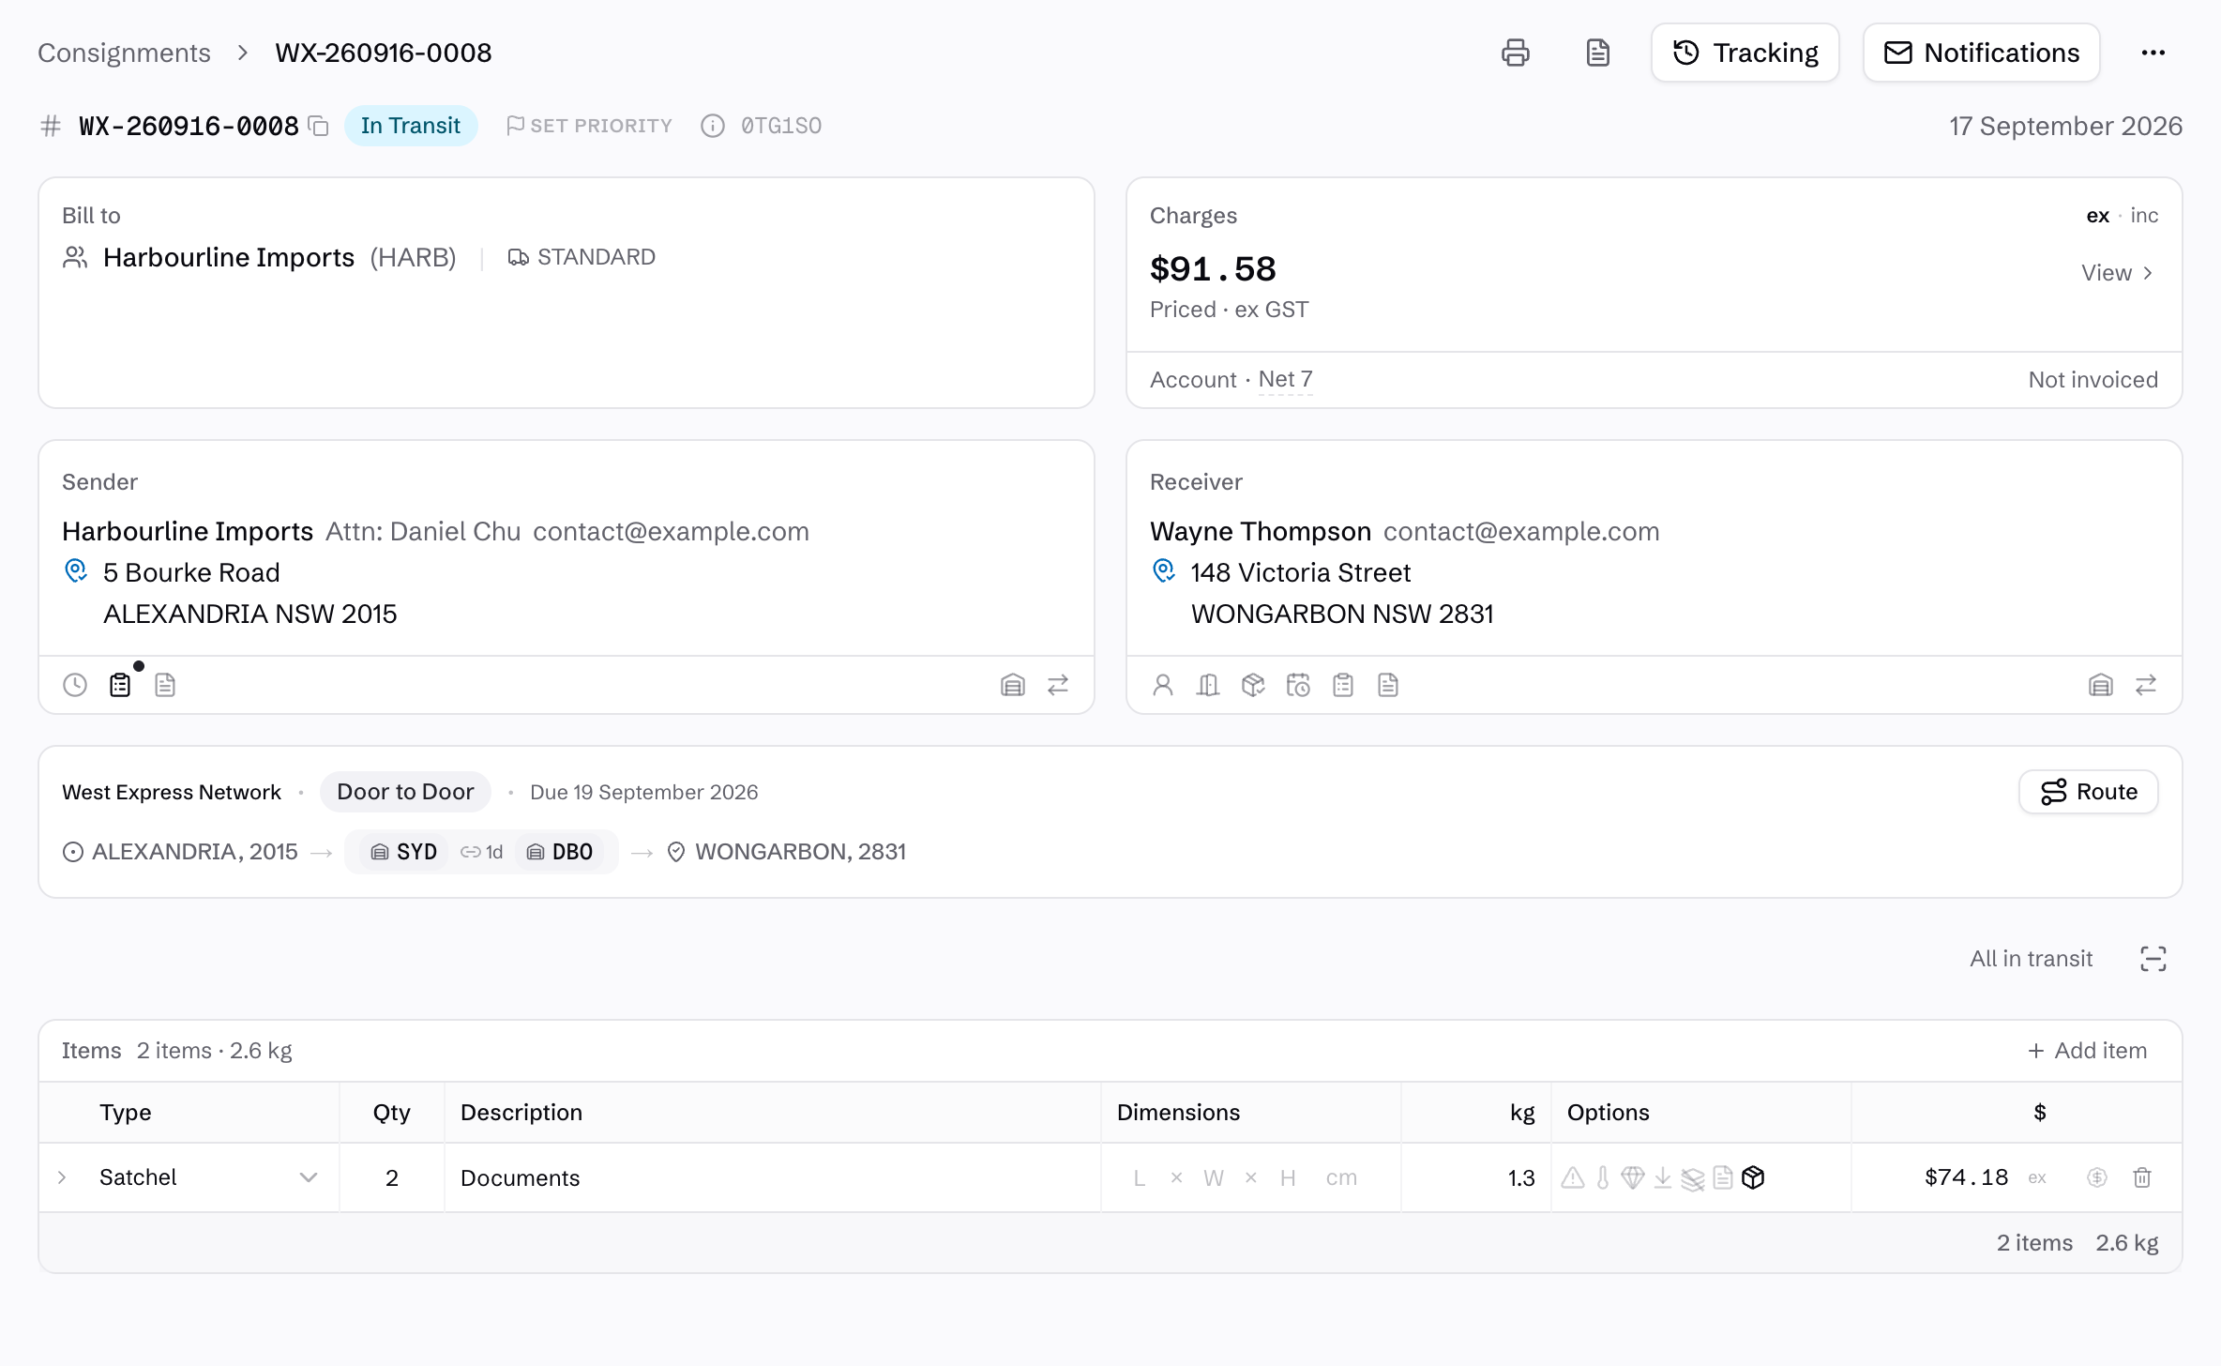Click the dollar pricing icon on Satchel row
The width and height of the screenshot is (2221, 1366).
(2097, 1177)
